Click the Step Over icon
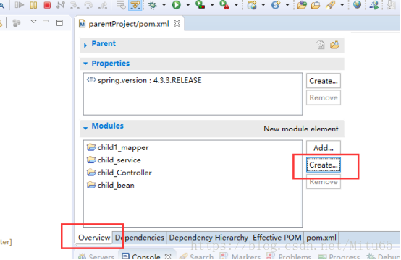The width and height of the screenshot is (401, 260). pyautogui.click(x=88, y=5)
